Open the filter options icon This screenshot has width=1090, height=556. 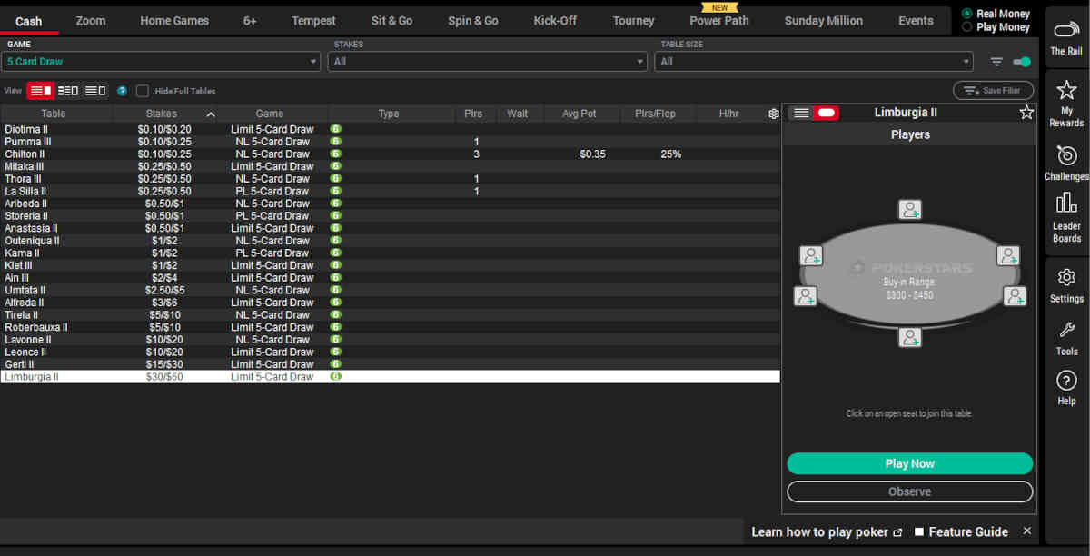996,62
